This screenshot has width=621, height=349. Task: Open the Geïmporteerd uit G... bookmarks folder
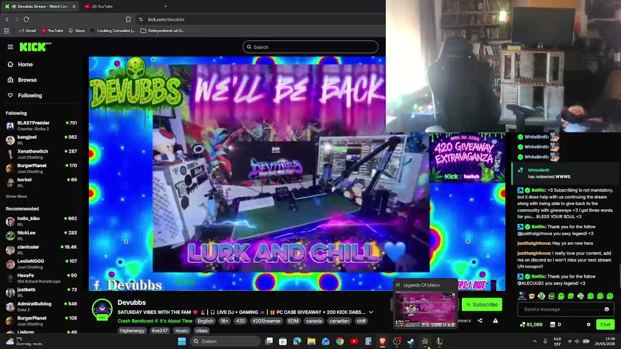click(x=163, y=31)
